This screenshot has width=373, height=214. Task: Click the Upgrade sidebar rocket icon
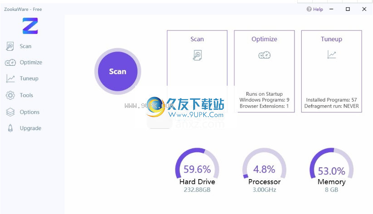[x=10, y=128]
